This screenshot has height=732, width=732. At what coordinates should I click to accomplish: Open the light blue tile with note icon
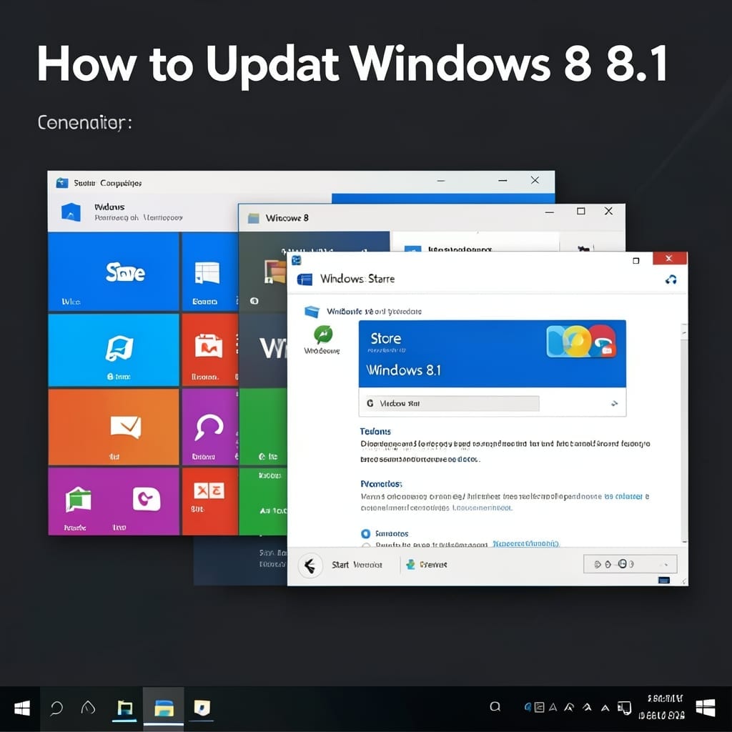click(x=114, y=350)
